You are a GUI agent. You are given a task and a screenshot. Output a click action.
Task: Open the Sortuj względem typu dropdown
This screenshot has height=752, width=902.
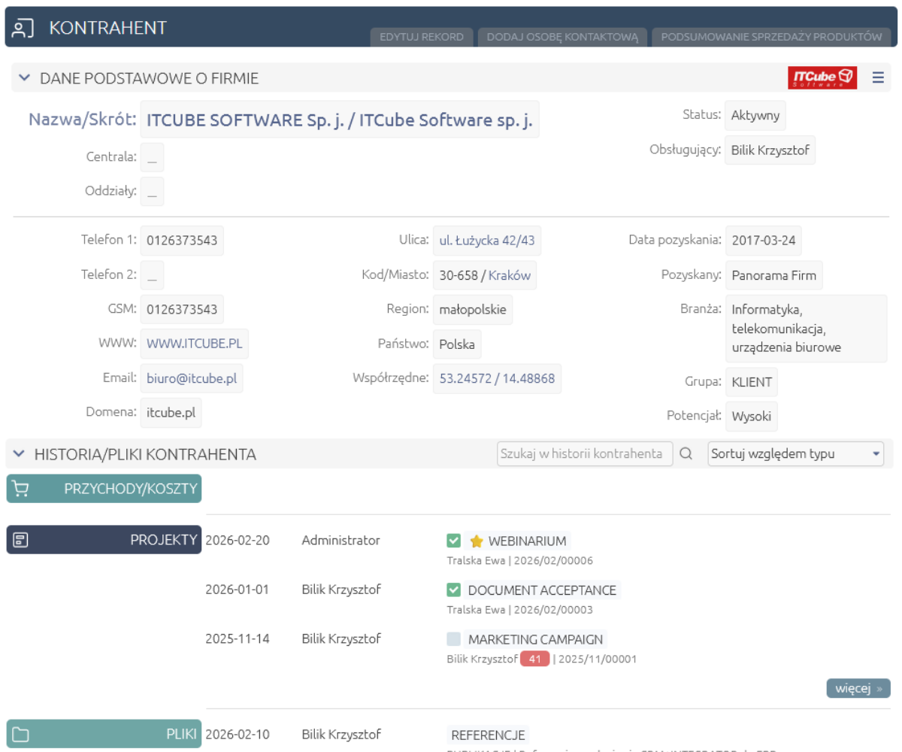[x=795, y=453]
